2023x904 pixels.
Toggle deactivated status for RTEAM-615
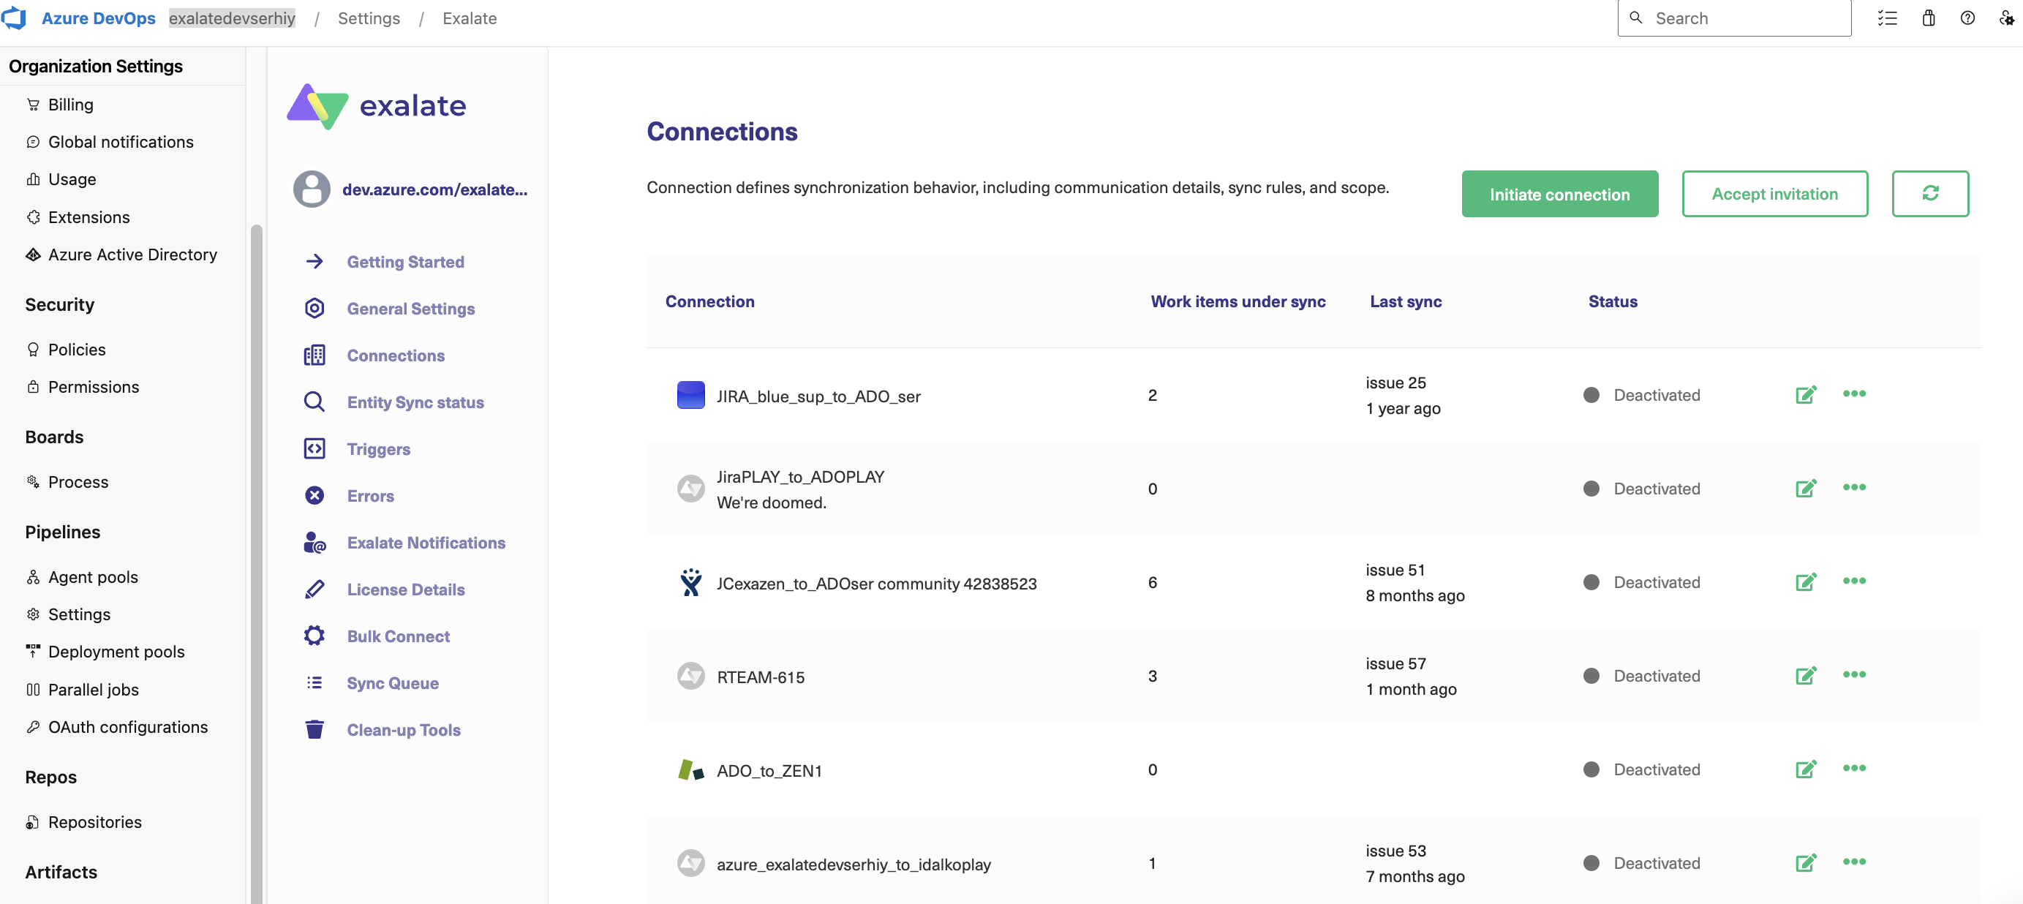1589,676
